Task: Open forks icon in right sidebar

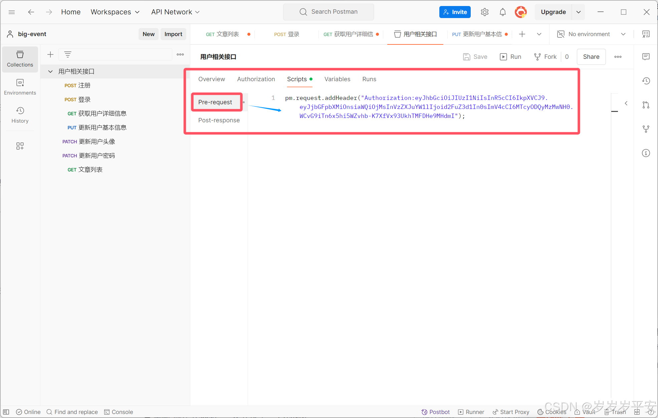Action: [646, 129]
